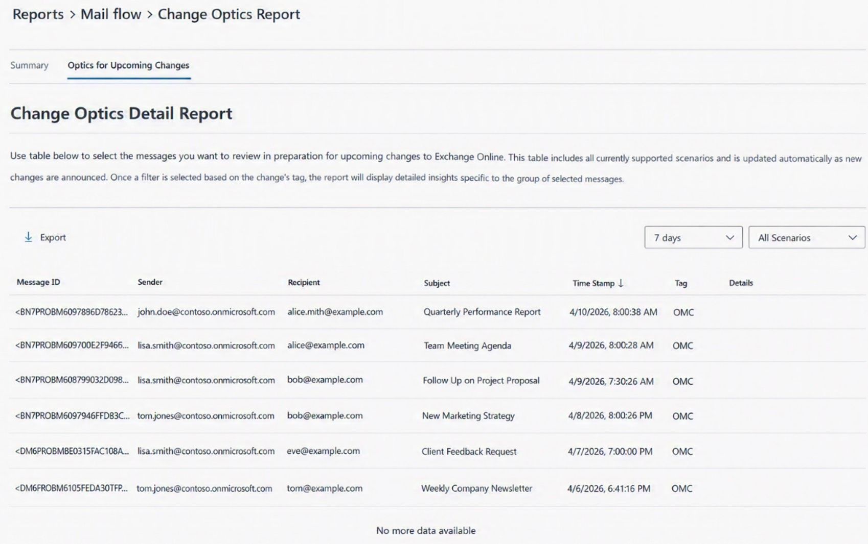Screen dimensions: 868x544
Task: Click the Export download arrow icon
Action: (29, 237)
